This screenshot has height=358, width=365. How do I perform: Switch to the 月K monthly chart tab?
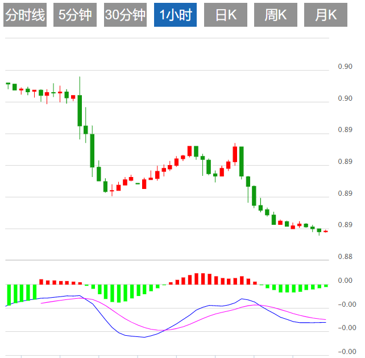(x=326, y=15)
